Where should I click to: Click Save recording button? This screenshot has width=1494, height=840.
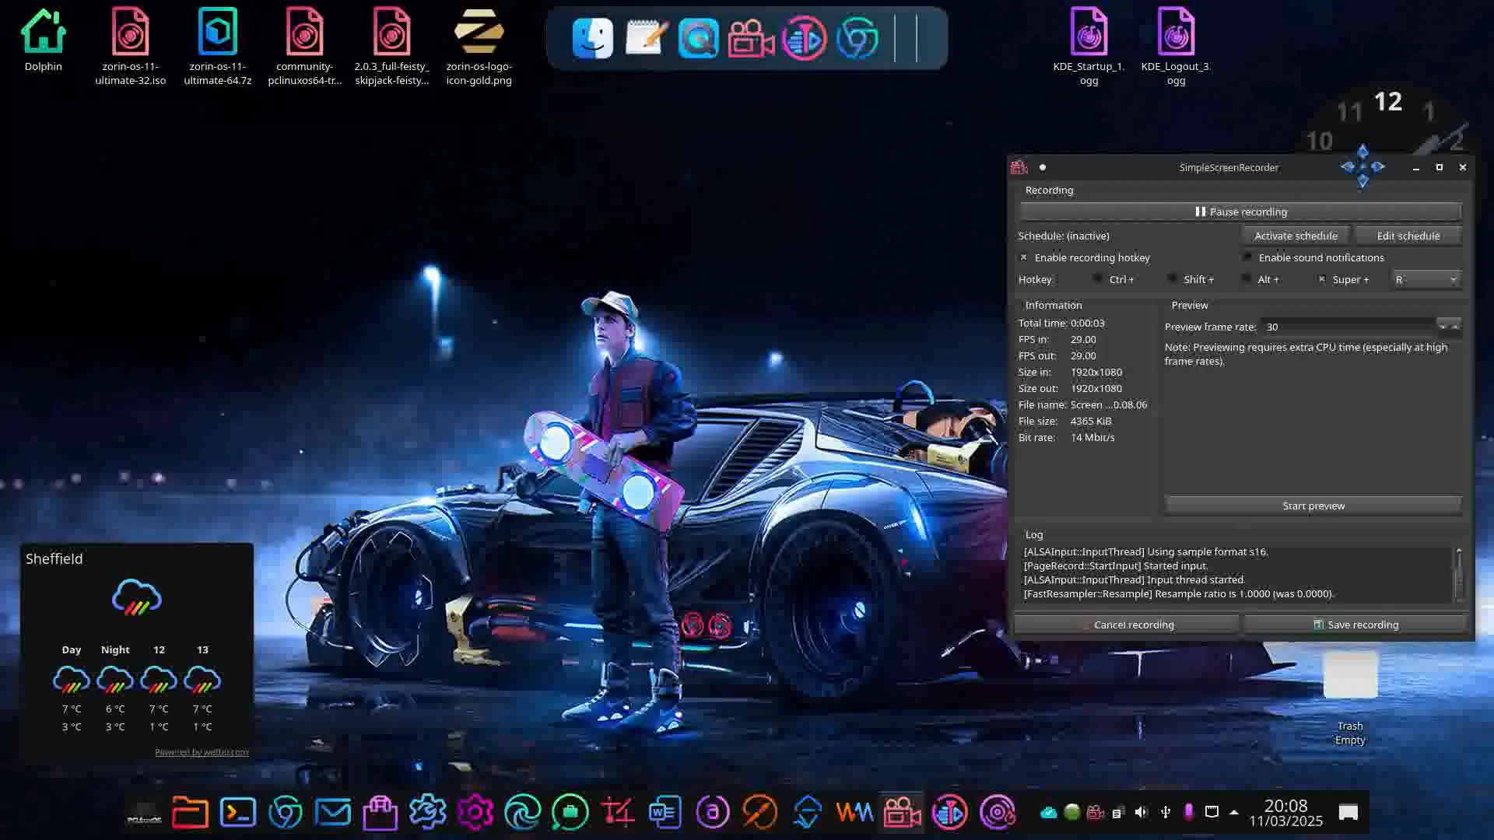(x=1355, y=625)
